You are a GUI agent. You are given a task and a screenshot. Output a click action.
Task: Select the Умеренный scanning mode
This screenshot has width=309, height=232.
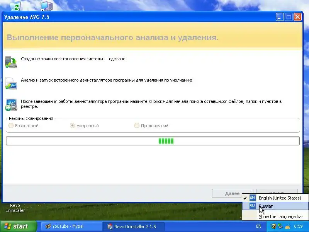click(84, 126)
